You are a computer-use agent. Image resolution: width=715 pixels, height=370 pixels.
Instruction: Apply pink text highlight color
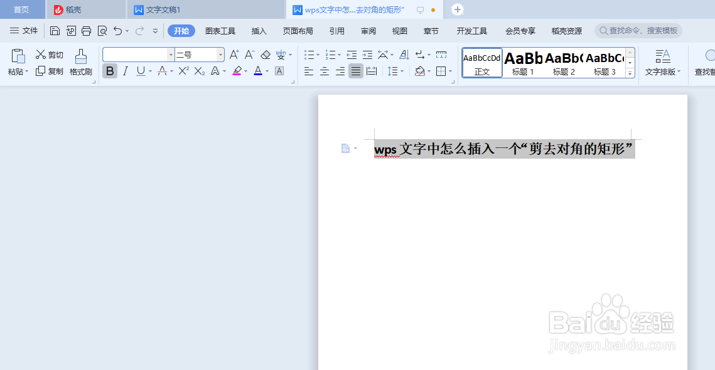point(237,71)
